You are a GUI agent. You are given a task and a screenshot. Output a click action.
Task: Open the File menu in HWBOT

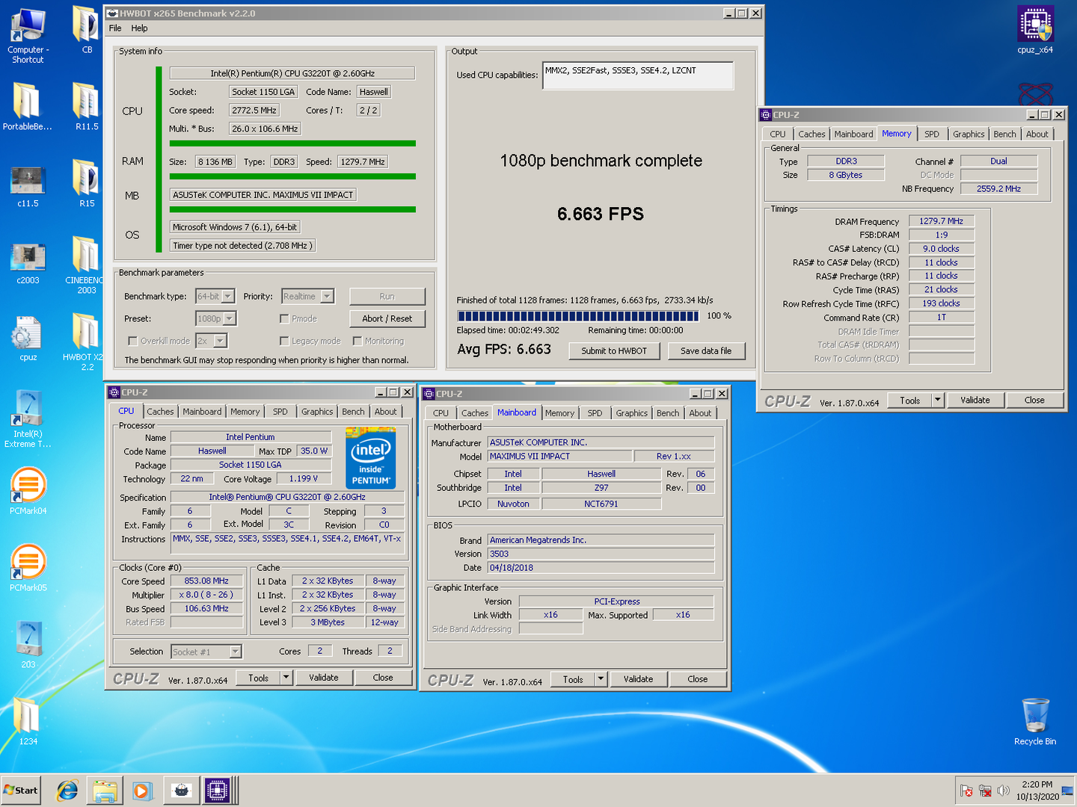click(115, 28)
